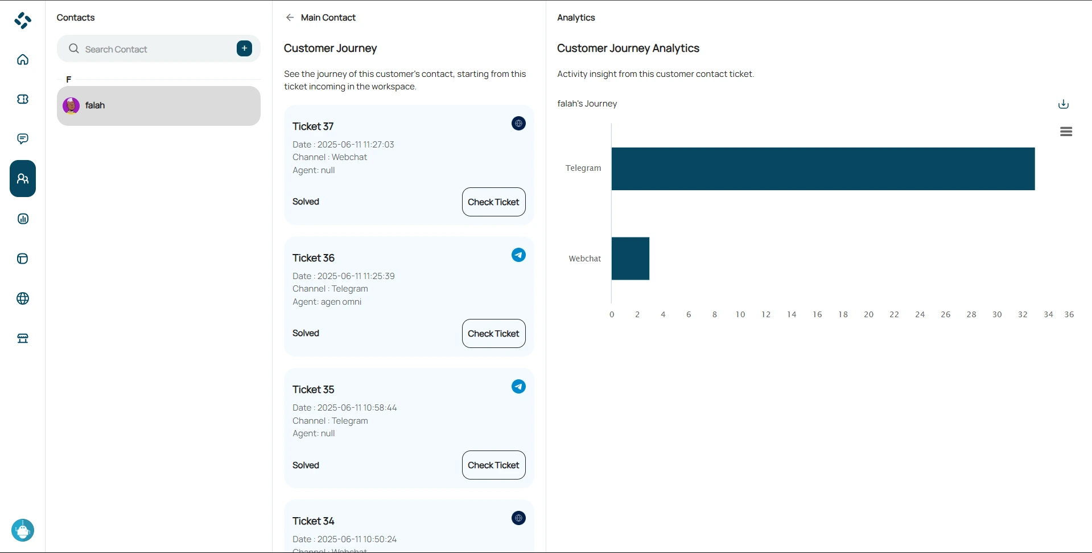Open the Home page from the sidebar

click(23, 60)
